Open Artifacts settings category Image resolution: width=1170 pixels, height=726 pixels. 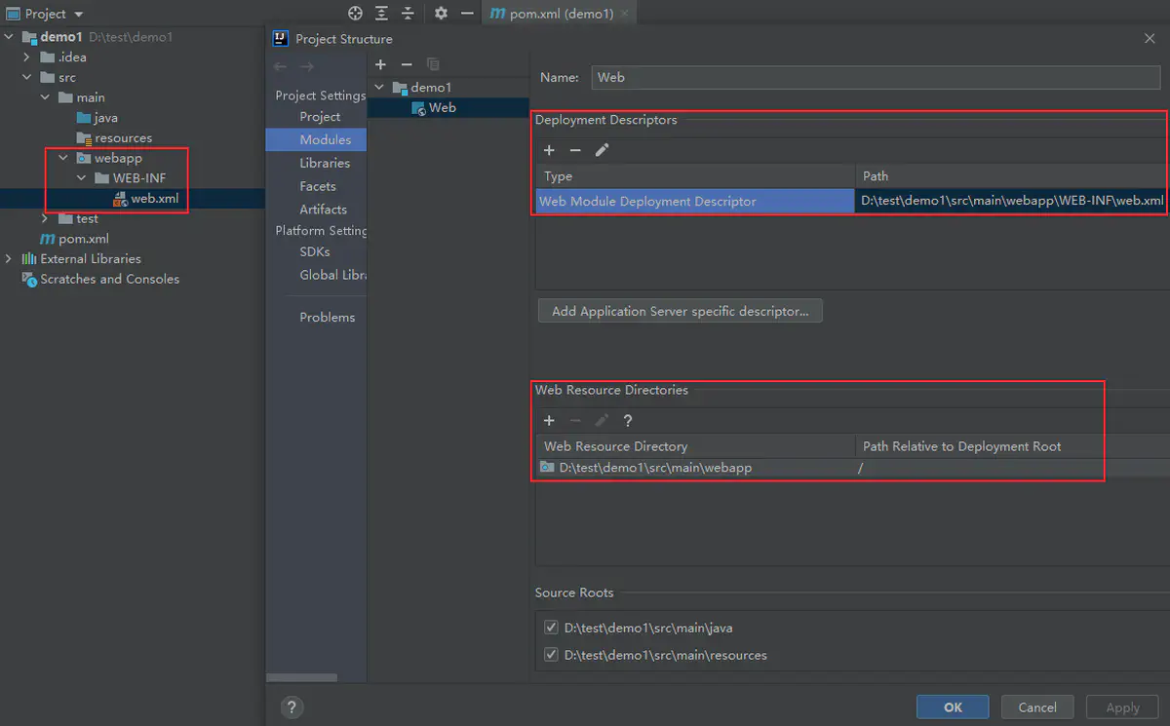(323, 210)
